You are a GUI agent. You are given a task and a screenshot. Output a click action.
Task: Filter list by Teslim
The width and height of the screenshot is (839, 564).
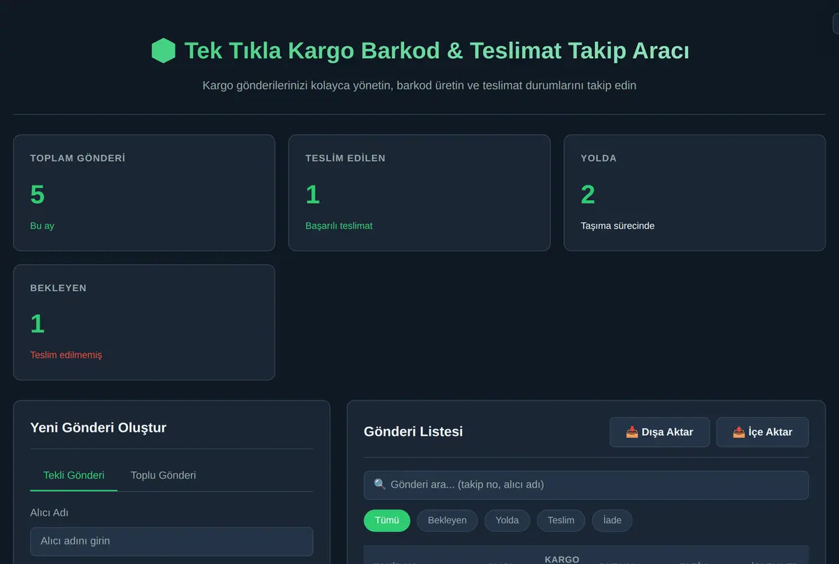pyautogui.click(x=561, y=520)
